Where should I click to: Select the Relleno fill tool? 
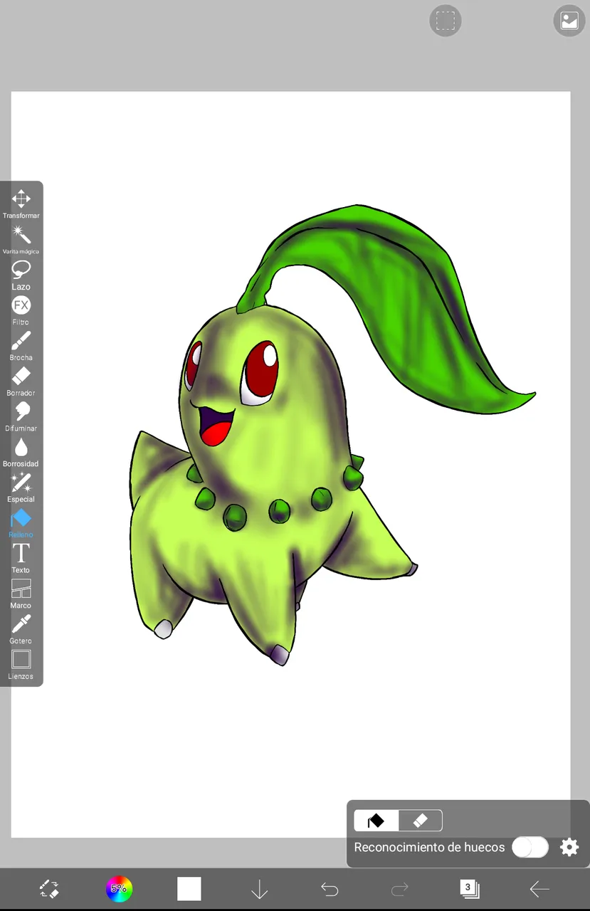tap(21, 523)
